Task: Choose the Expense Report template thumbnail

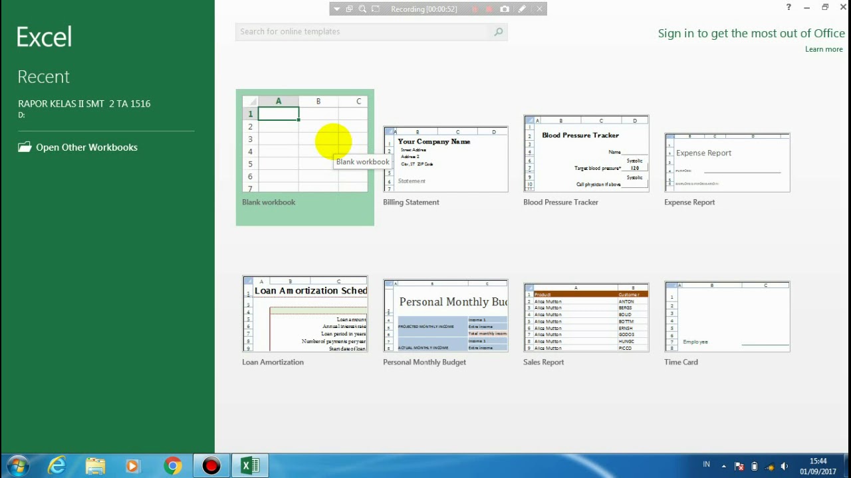Action: (727, 163)
